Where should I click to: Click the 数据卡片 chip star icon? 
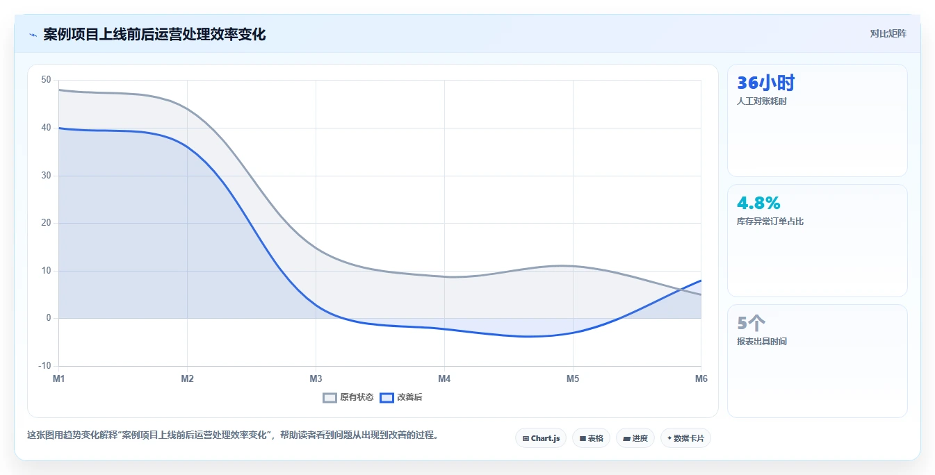669,438
